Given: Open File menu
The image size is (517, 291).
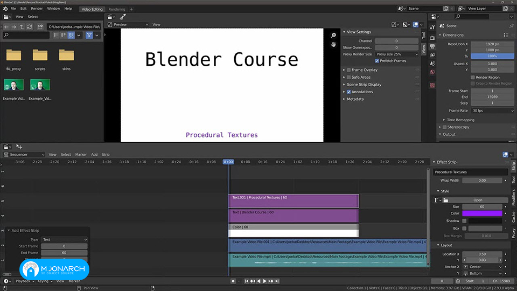Looking at the screenshot, I should point(13,9).
